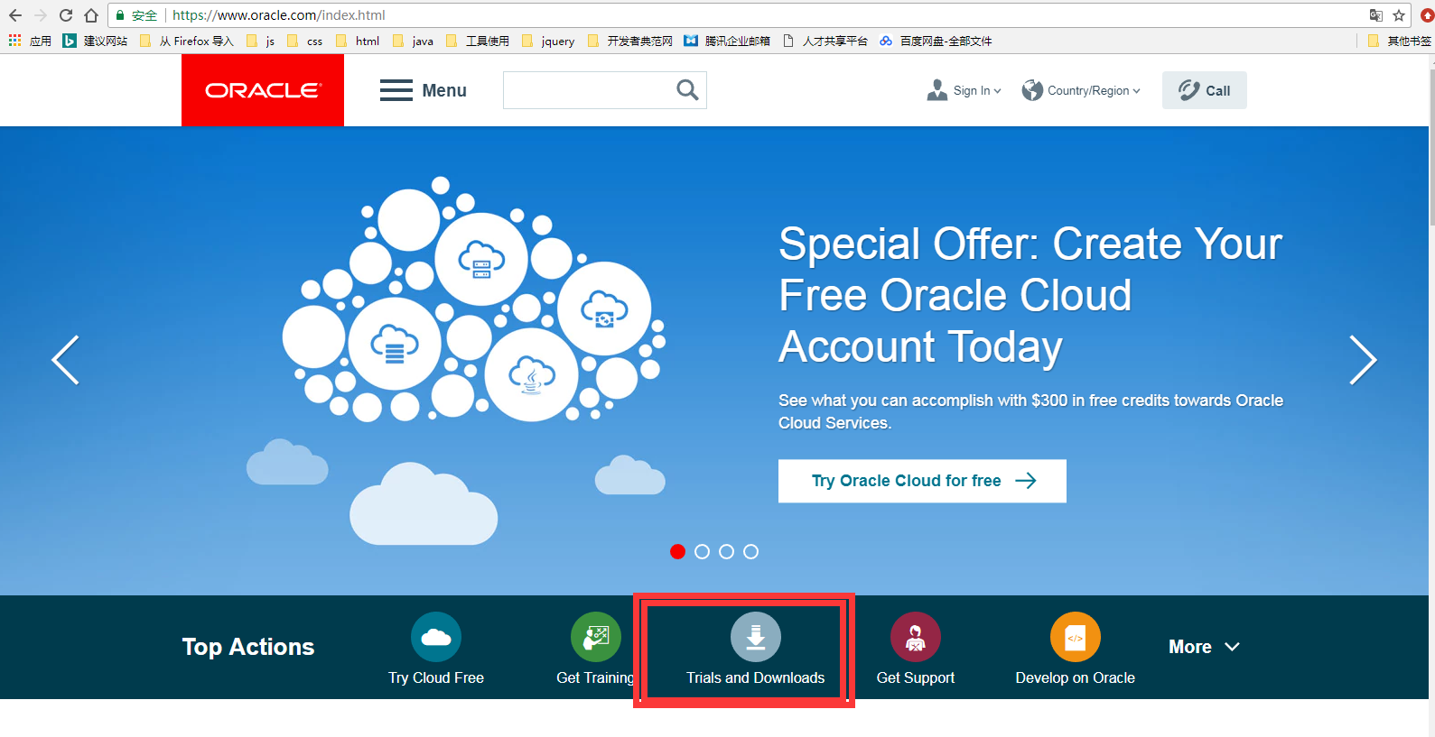The height and width of the screenshot is (737, 1435).
Task: Open the 从 Firefox 导入 bookmark folder
Action: (x=187, y=41)
